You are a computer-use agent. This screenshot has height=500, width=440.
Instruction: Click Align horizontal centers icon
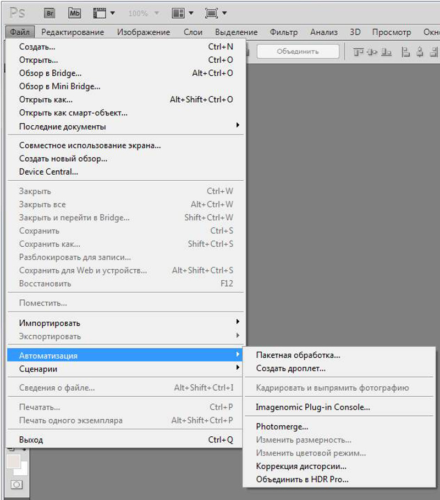click(x=420, y=52)
